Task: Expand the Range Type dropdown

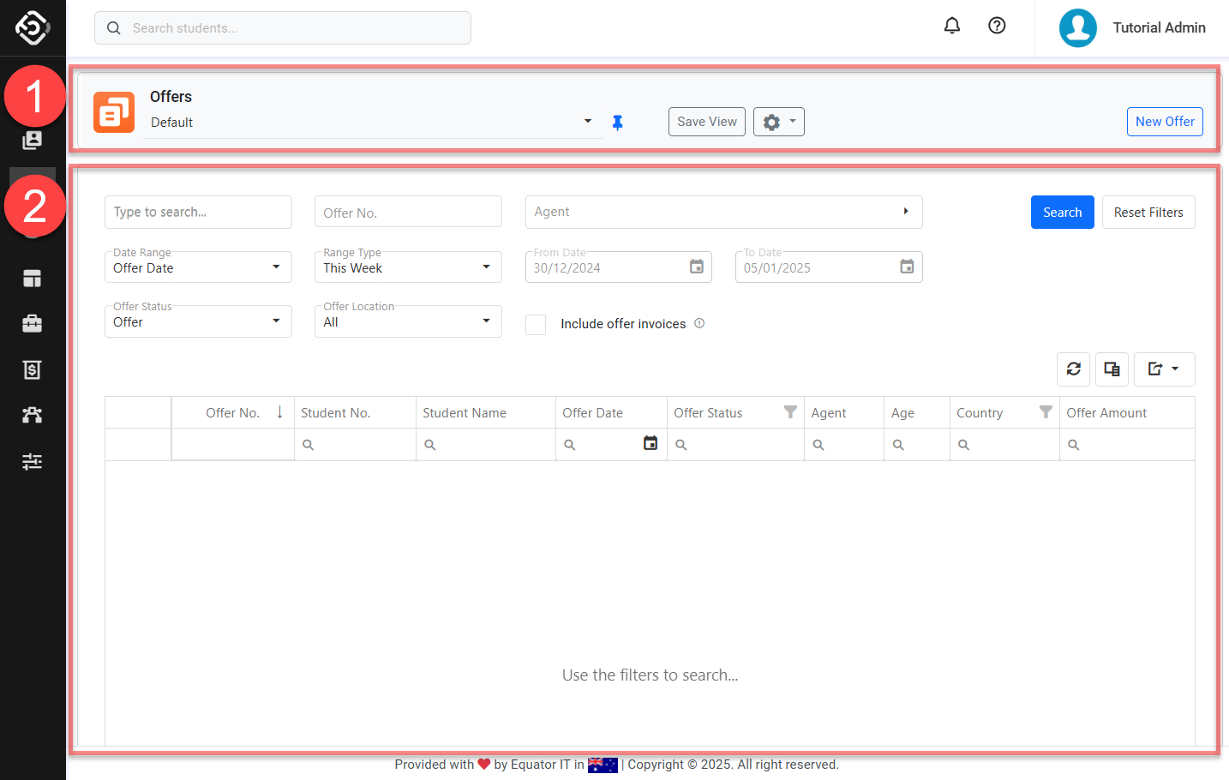Action: (407, 267)
